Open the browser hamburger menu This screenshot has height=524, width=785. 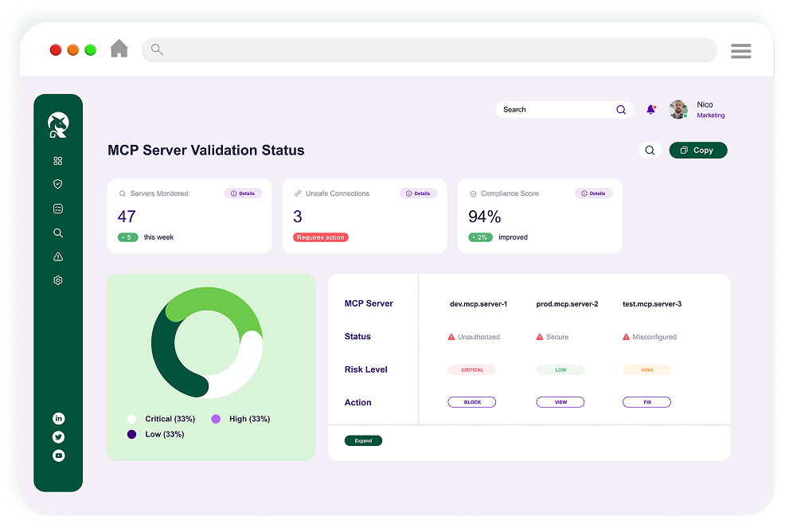(x=740, y=51)
